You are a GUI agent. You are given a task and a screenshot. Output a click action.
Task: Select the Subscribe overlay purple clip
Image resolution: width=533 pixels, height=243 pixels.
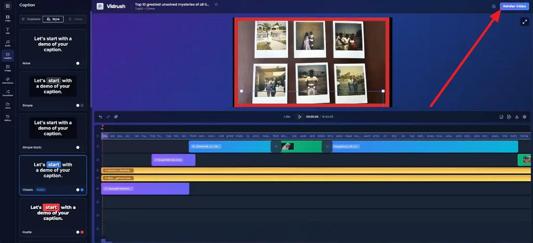tap(173, 159)
